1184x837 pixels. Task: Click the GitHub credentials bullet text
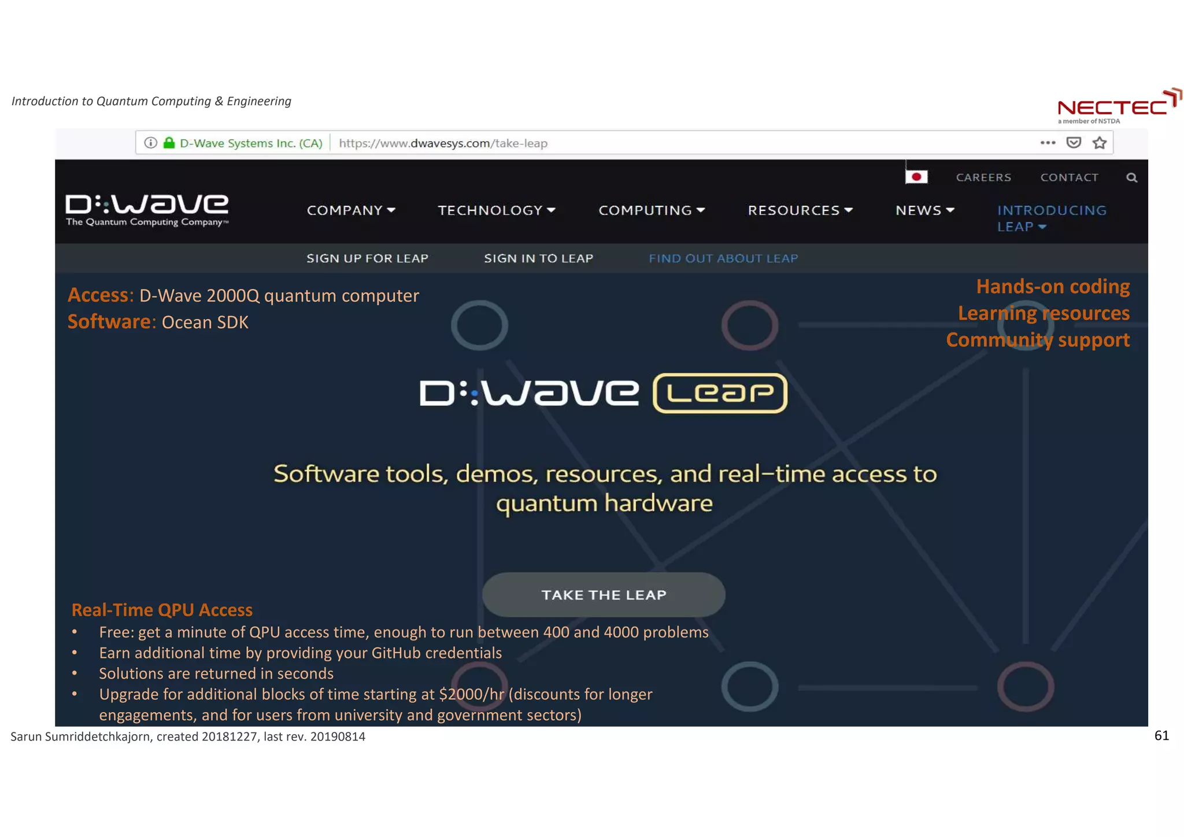tap(300, 653)
